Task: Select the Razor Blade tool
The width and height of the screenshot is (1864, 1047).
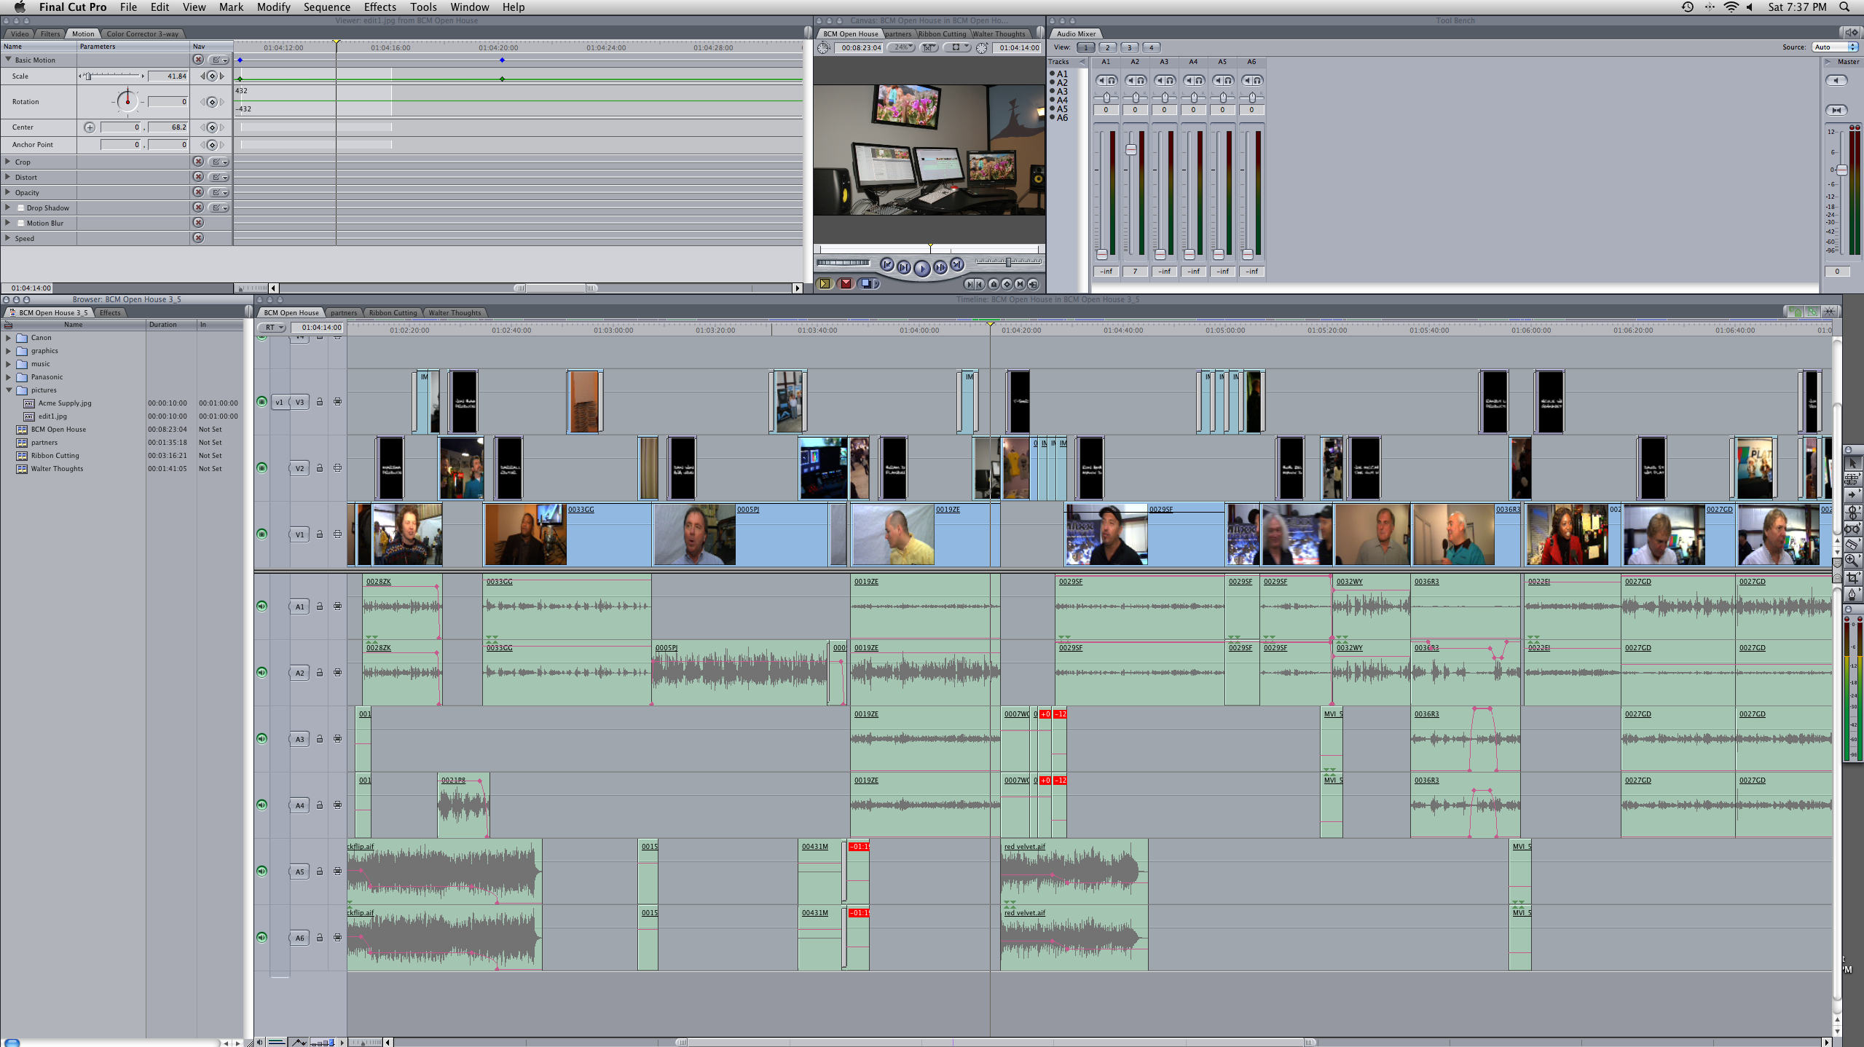Action: point(1852,544)
